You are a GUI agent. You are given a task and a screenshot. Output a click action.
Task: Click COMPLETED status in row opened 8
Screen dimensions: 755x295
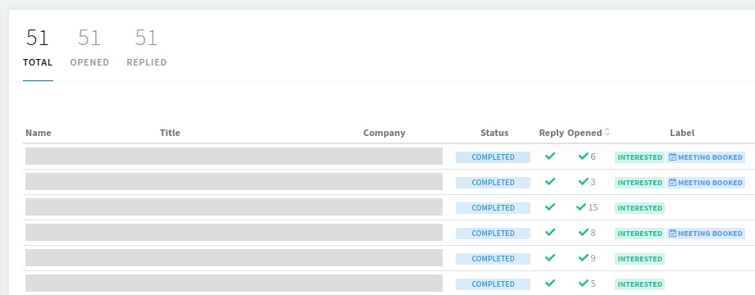click(493, 233)
